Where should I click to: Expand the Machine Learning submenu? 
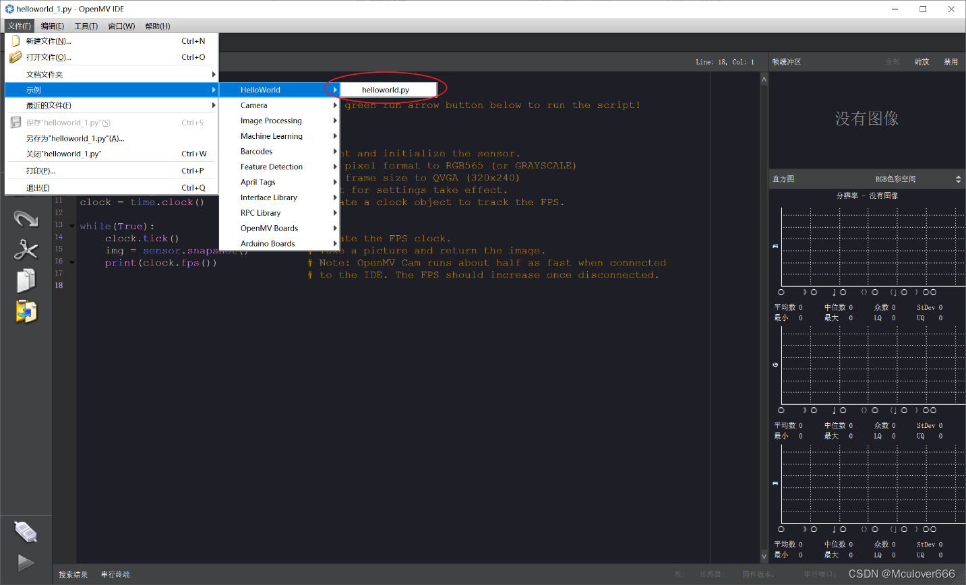(279, 136)
